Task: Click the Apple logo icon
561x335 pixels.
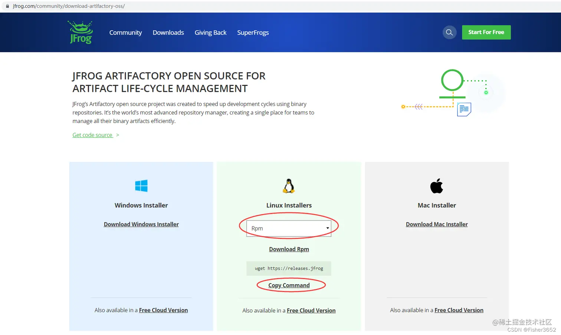Action: coord(437,186)
